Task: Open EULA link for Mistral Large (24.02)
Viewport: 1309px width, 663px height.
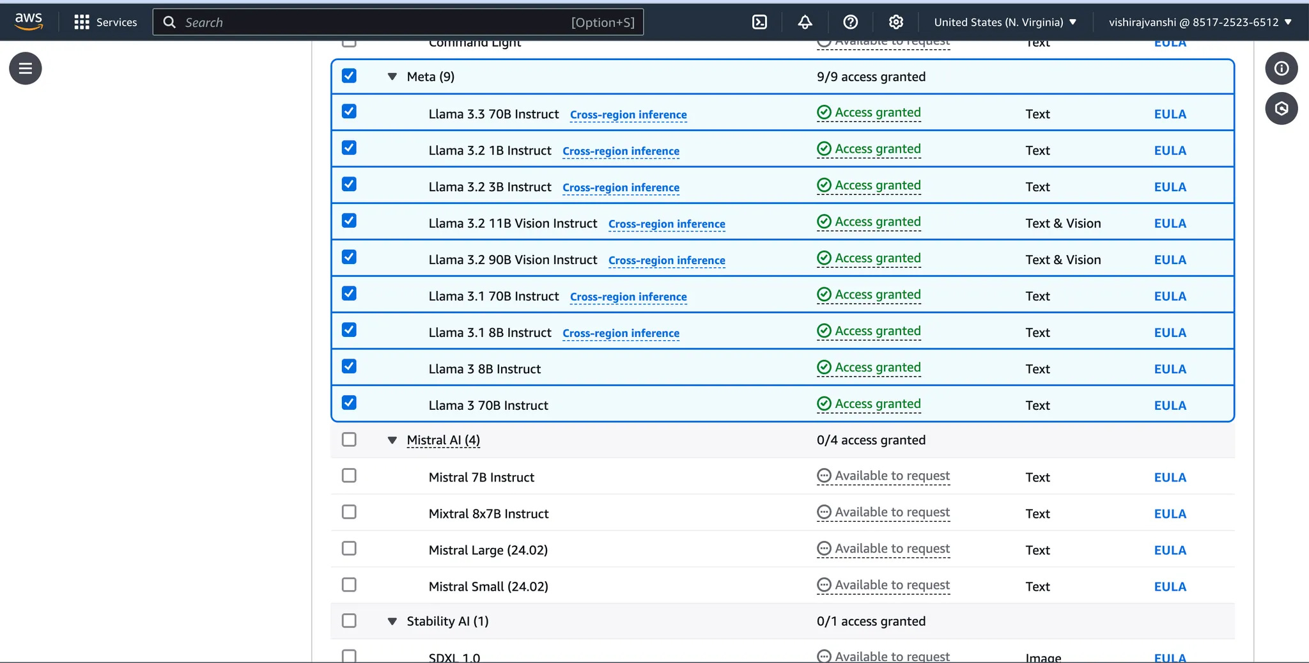Action: point(1170,550)
